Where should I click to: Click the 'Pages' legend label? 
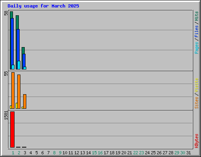(196, 48)
